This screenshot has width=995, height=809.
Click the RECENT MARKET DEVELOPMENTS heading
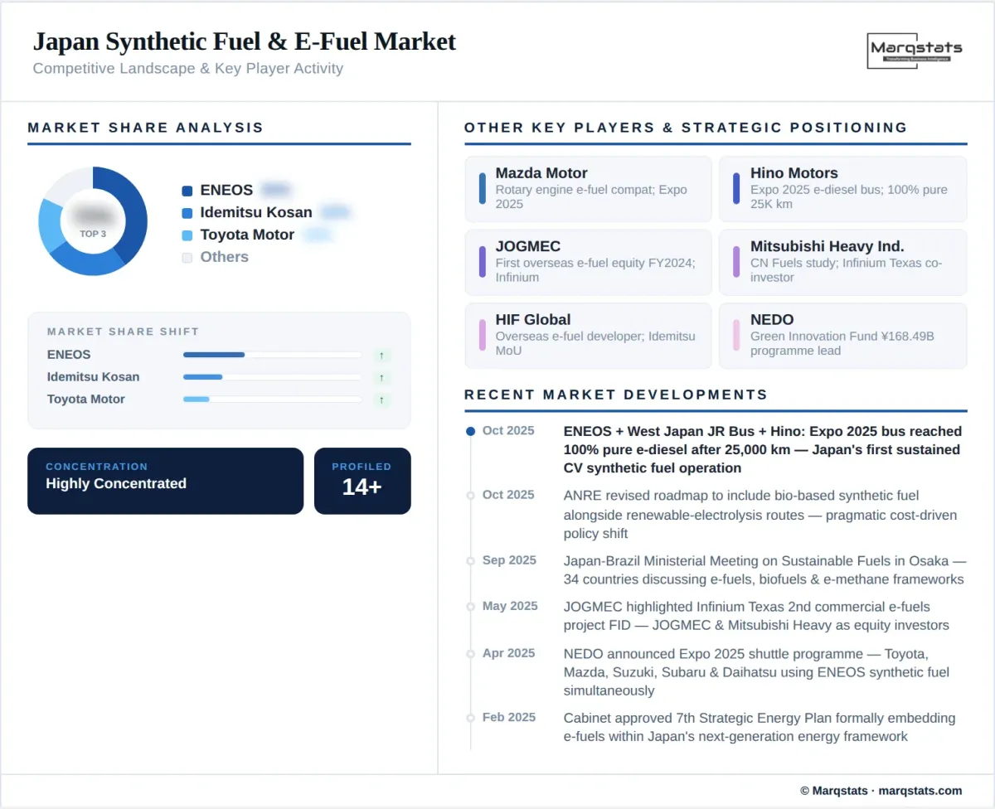[x=616, y=395]
